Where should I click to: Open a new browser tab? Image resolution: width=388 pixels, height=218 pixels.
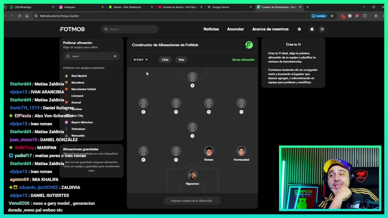click(x=307, y=7)
